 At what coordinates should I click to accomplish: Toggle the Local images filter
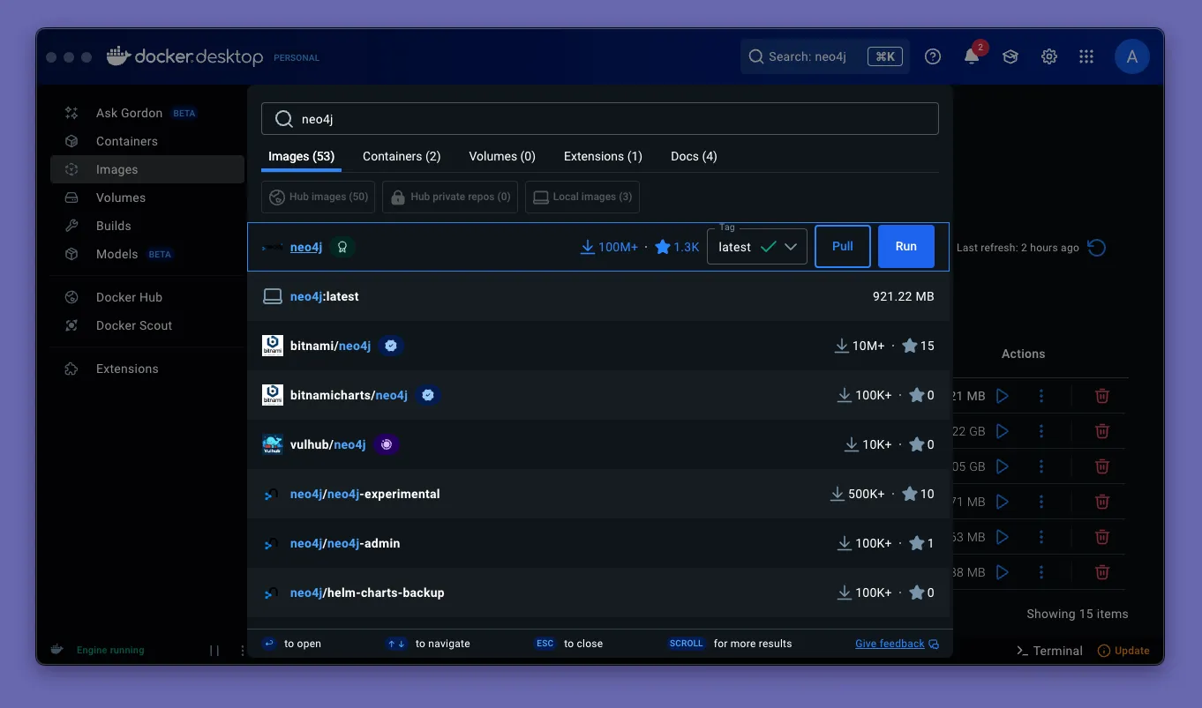[582, 197]
